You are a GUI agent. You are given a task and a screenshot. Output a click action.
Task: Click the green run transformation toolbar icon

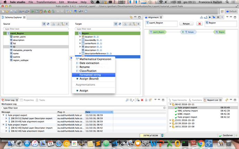pyautogui.click(x=32, y=11)
